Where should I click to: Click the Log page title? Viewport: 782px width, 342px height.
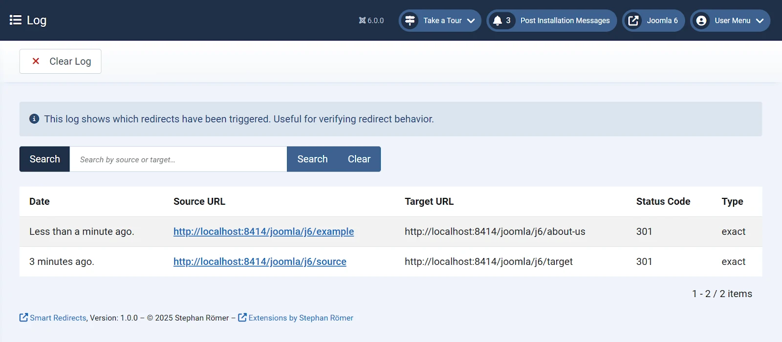[x=37, y=20]
